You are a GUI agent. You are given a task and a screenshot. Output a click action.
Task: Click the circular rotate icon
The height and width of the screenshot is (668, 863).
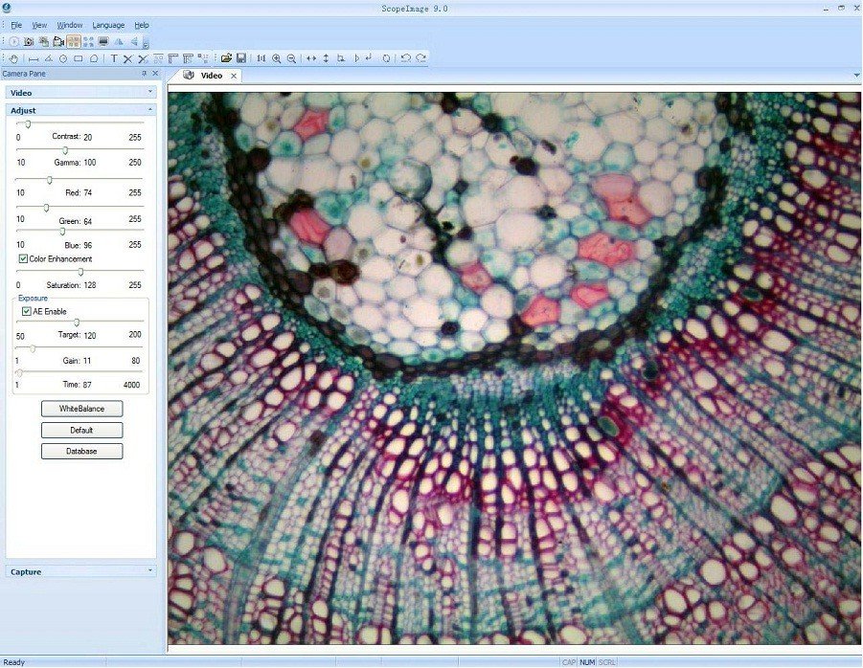386,58
